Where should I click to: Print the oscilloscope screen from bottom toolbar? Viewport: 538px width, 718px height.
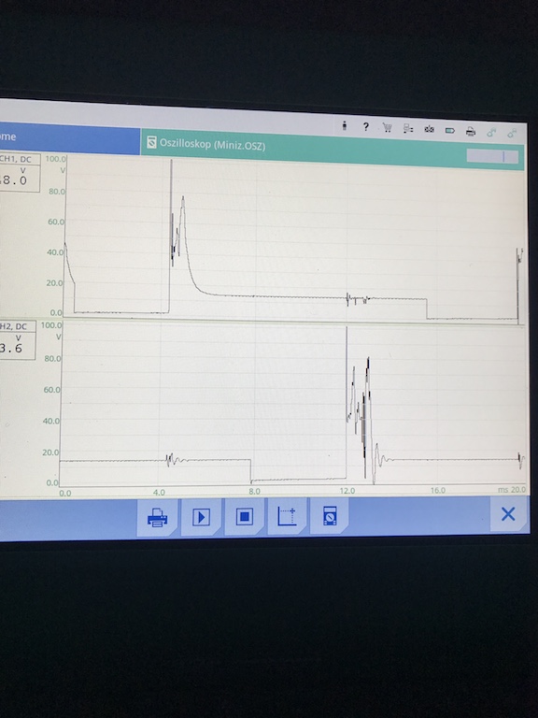(157, 517)
